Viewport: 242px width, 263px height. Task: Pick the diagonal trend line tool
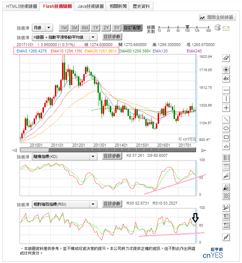tap(226, 119)
